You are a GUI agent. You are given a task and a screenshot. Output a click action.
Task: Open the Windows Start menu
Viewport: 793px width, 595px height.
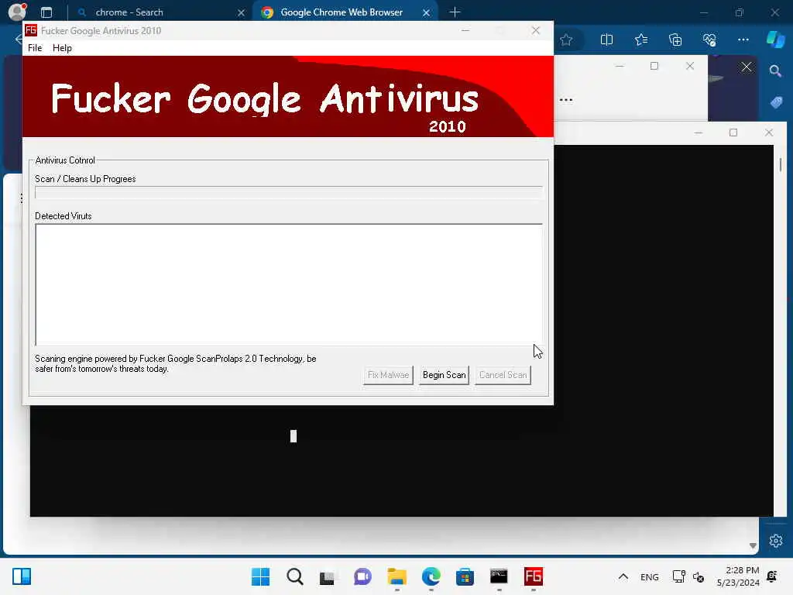(x=260, y=576)
